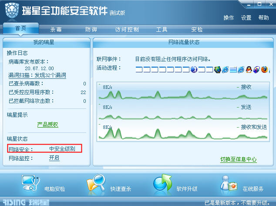
Task: Open the 操作 menu
Action: tap(229, 17)
